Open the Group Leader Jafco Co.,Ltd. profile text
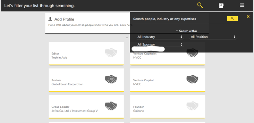 (x=75, y=109)
